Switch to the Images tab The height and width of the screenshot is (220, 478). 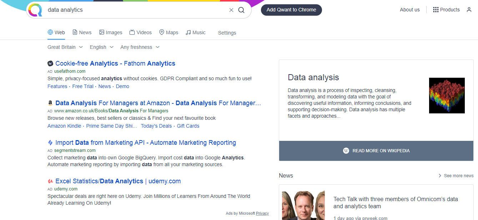pyautogui.click(x=111, y=32)
